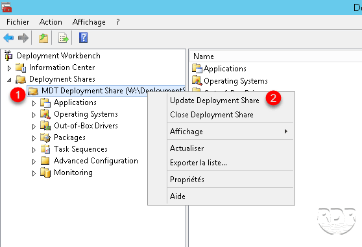The height and width of the screenshot is (247, 362).
Task: Select the Packages tree item
Action: pyautogui.click(x=69, y=137)
